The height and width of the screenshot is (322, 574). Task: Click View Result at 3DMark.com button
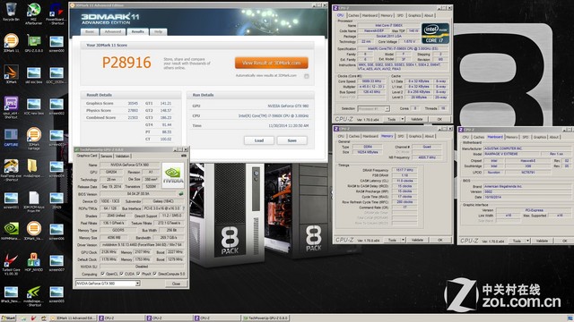(271, 63)
